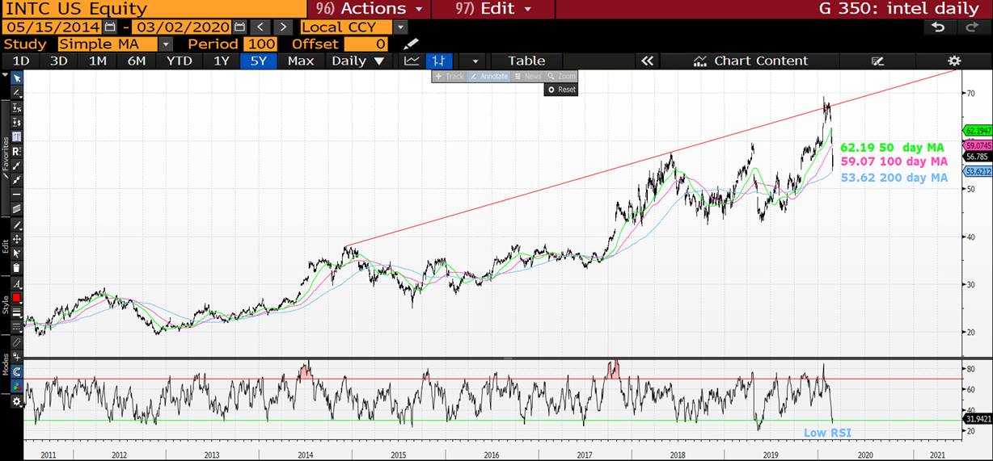Activate the Zoom tool
The width and height of the screenshot is (993, 461).
tap(561, 76)
